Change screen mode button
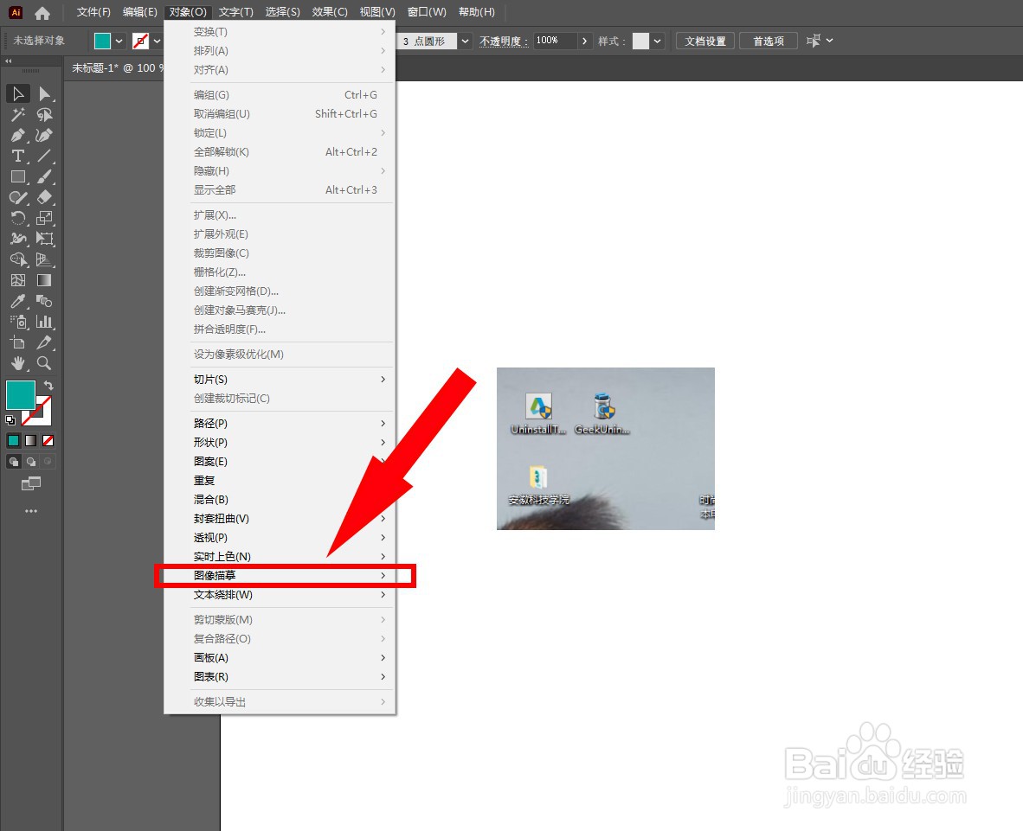 (x=30, y=483)
